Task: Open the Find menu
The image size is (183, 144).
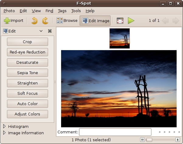Action: [x=49, y=11]
